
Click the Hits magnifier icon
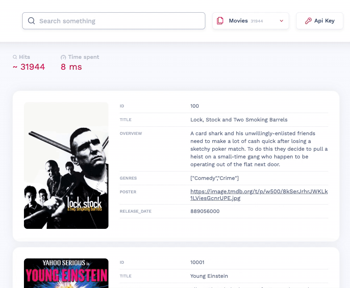coord(15,57)
